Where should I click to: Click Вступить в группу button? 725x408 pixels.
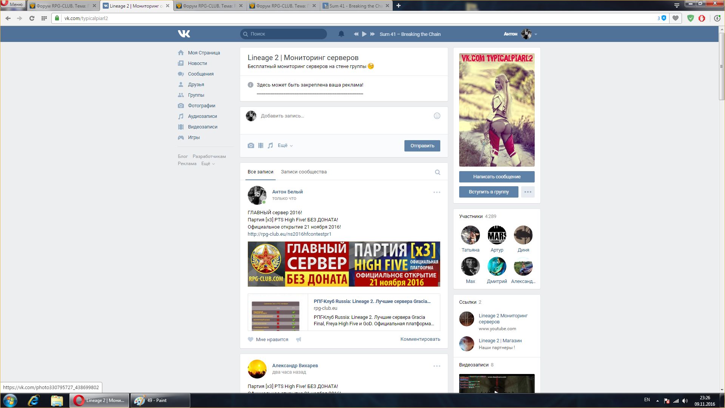tap(488, 192)
